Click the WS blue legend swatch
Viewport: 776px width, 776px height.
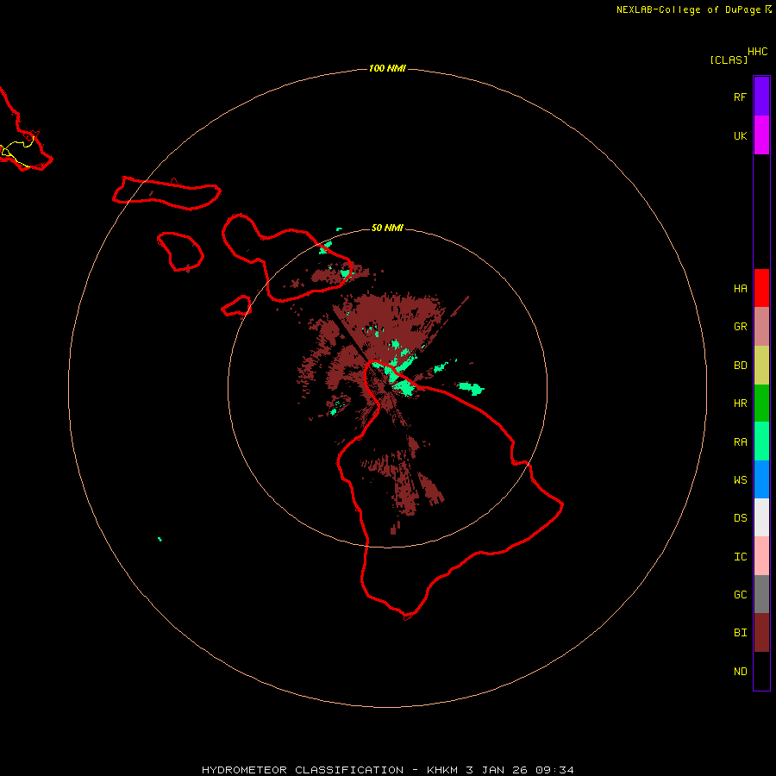[761, 479]
